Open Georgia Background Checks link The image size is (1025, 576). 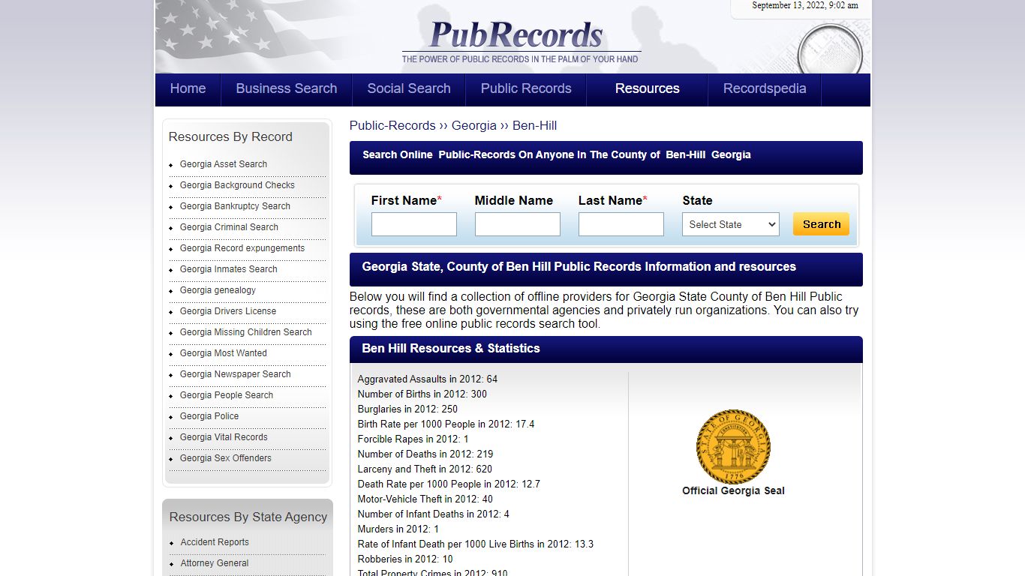tap(237, 185)
